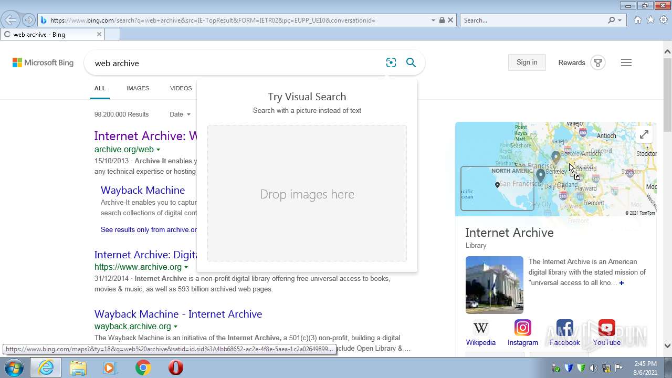Open the Bing hamburger menu
The height and width of the screenshot is (378, 672).
tap(626, 62)
